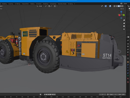Toggle preview range clock icon
This screenshot has height=98, width=130.
[108, 94]
